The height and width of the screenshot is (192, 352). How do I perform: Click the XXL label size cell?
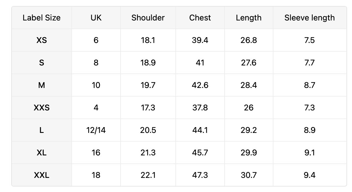tap(42, 175)
